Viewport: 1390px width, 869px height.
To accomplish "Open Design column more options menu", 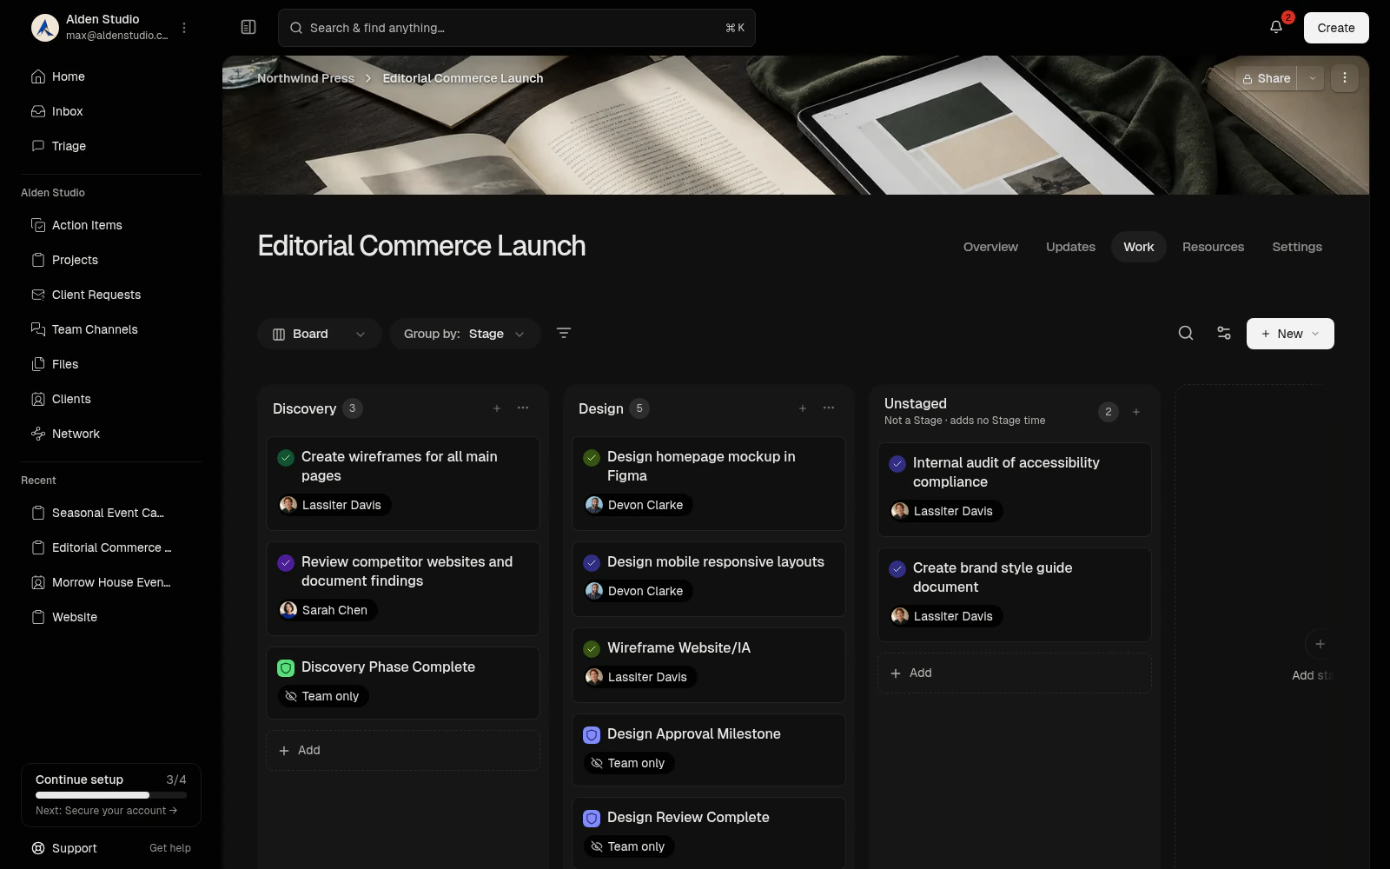I will click(829, 408).
